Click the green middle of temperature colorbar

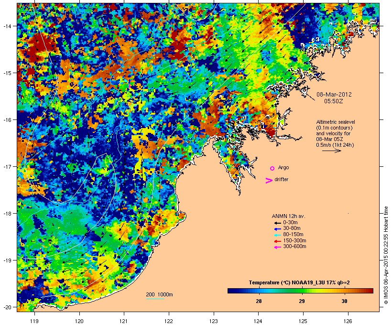click(x=301, y=291)
